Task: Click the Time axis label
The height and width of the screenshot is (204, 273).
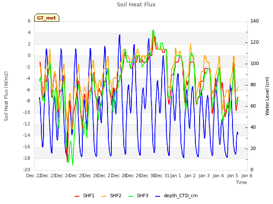Action: 241,182
